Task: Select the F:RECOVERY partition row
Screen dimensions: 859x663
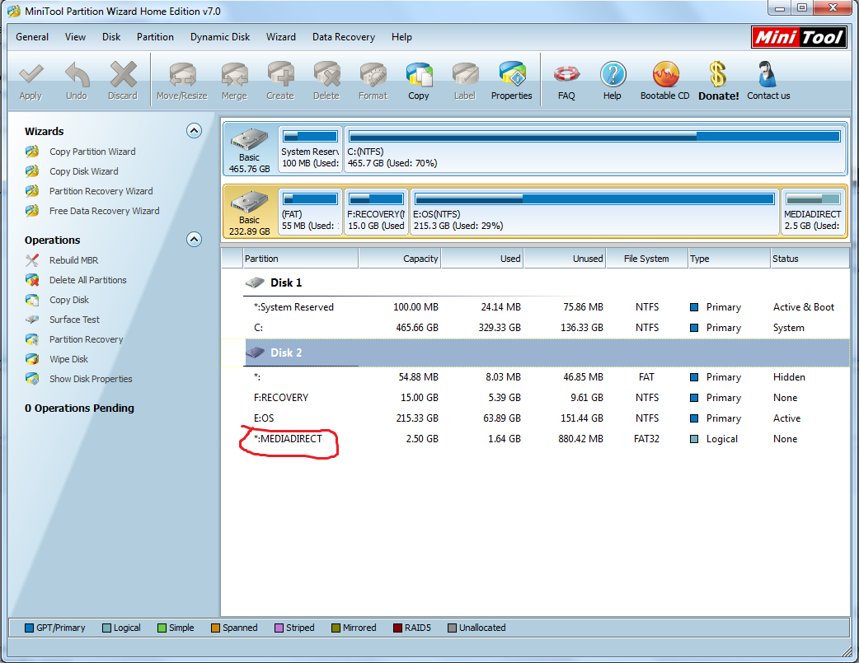Action: [x=535, y=398]
